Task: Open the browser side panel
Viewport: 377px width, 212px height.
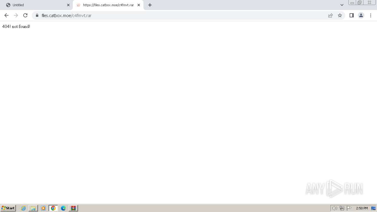Action: [351, 15]
